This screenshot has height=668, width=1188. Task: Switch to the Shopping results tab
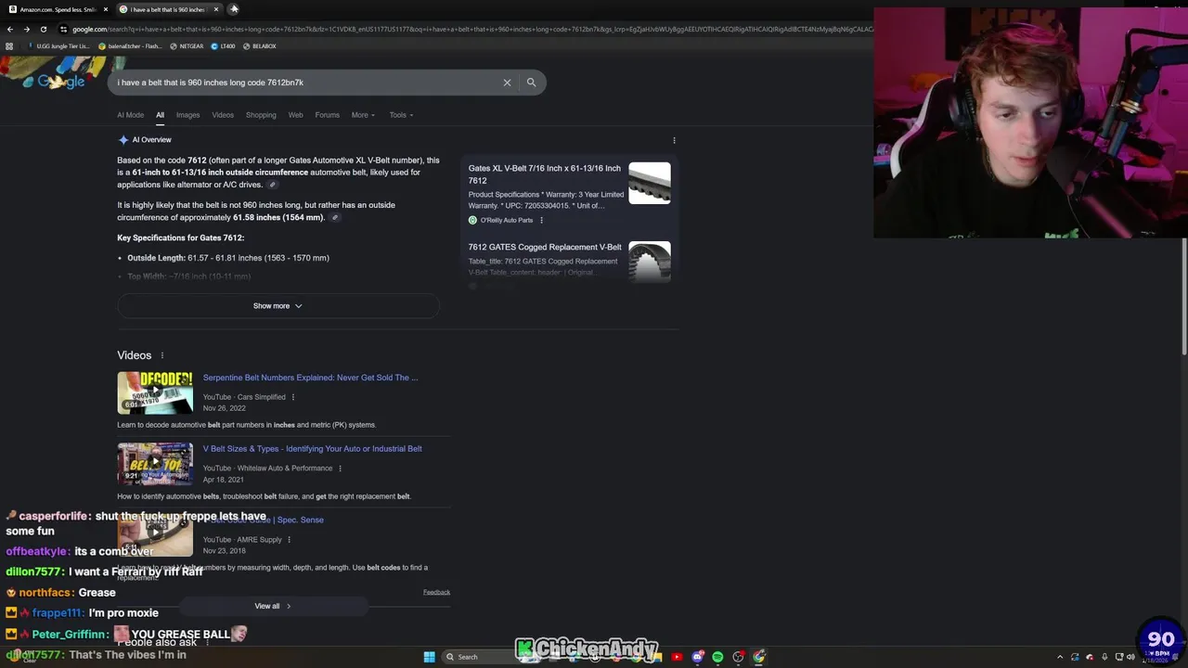click(x=261, y=115)
